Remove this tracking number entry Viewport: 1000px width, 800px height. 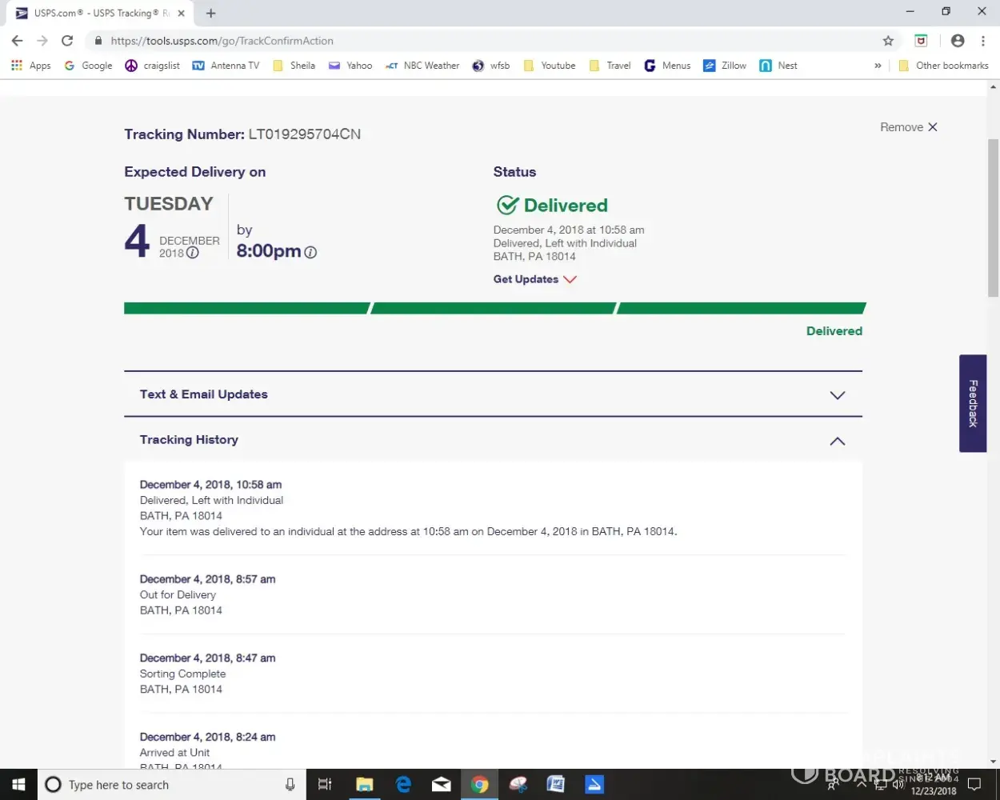(x=909, y=127)
